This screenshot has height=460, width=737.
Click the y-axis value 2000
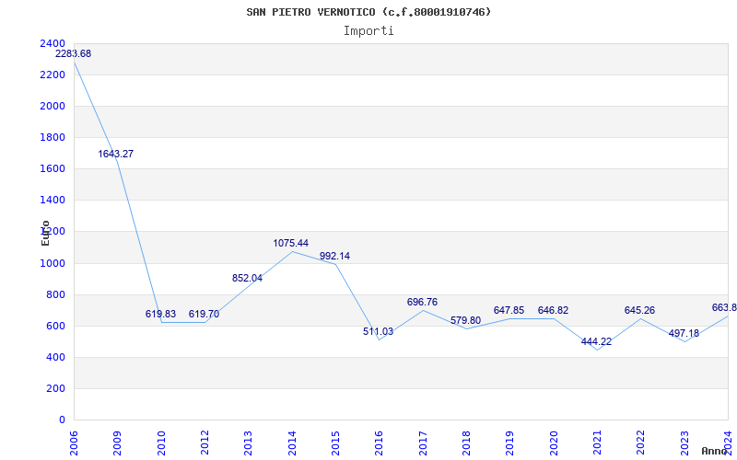tap(53, 106)
